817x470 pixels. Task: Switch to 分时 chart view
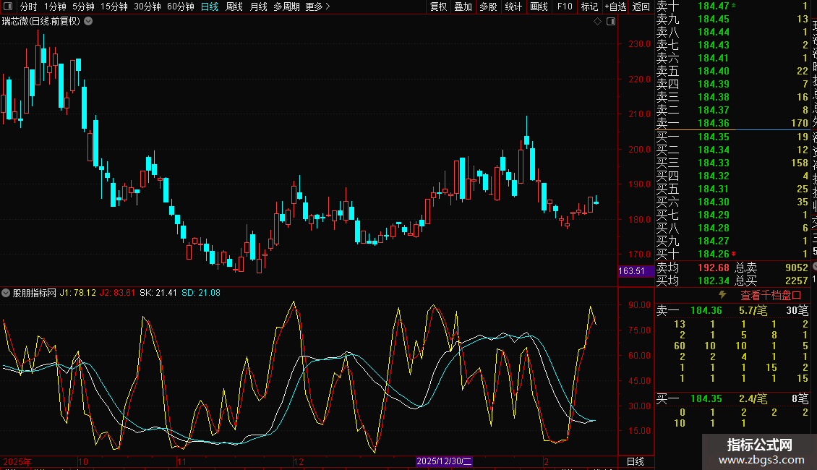29,7
